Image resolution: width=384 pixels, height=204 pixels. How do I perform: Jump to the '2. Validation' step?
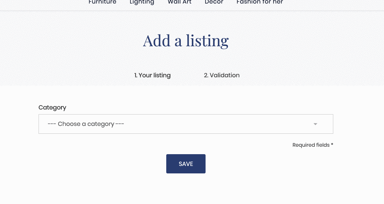pos(222,75)
